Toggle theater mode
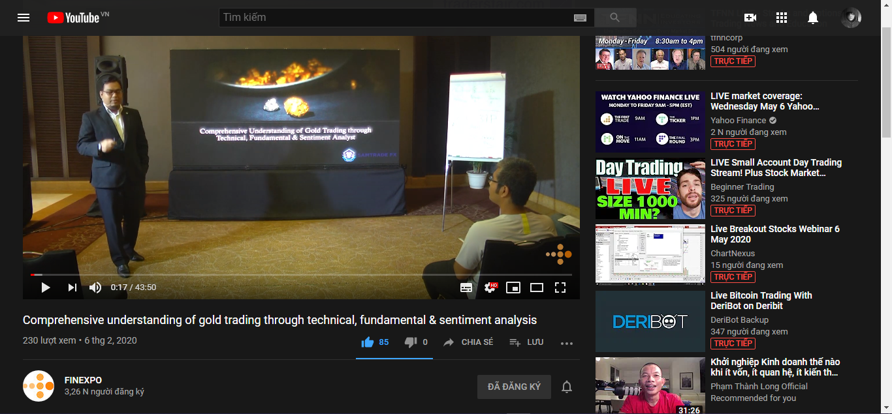 [x=537, y=288]
